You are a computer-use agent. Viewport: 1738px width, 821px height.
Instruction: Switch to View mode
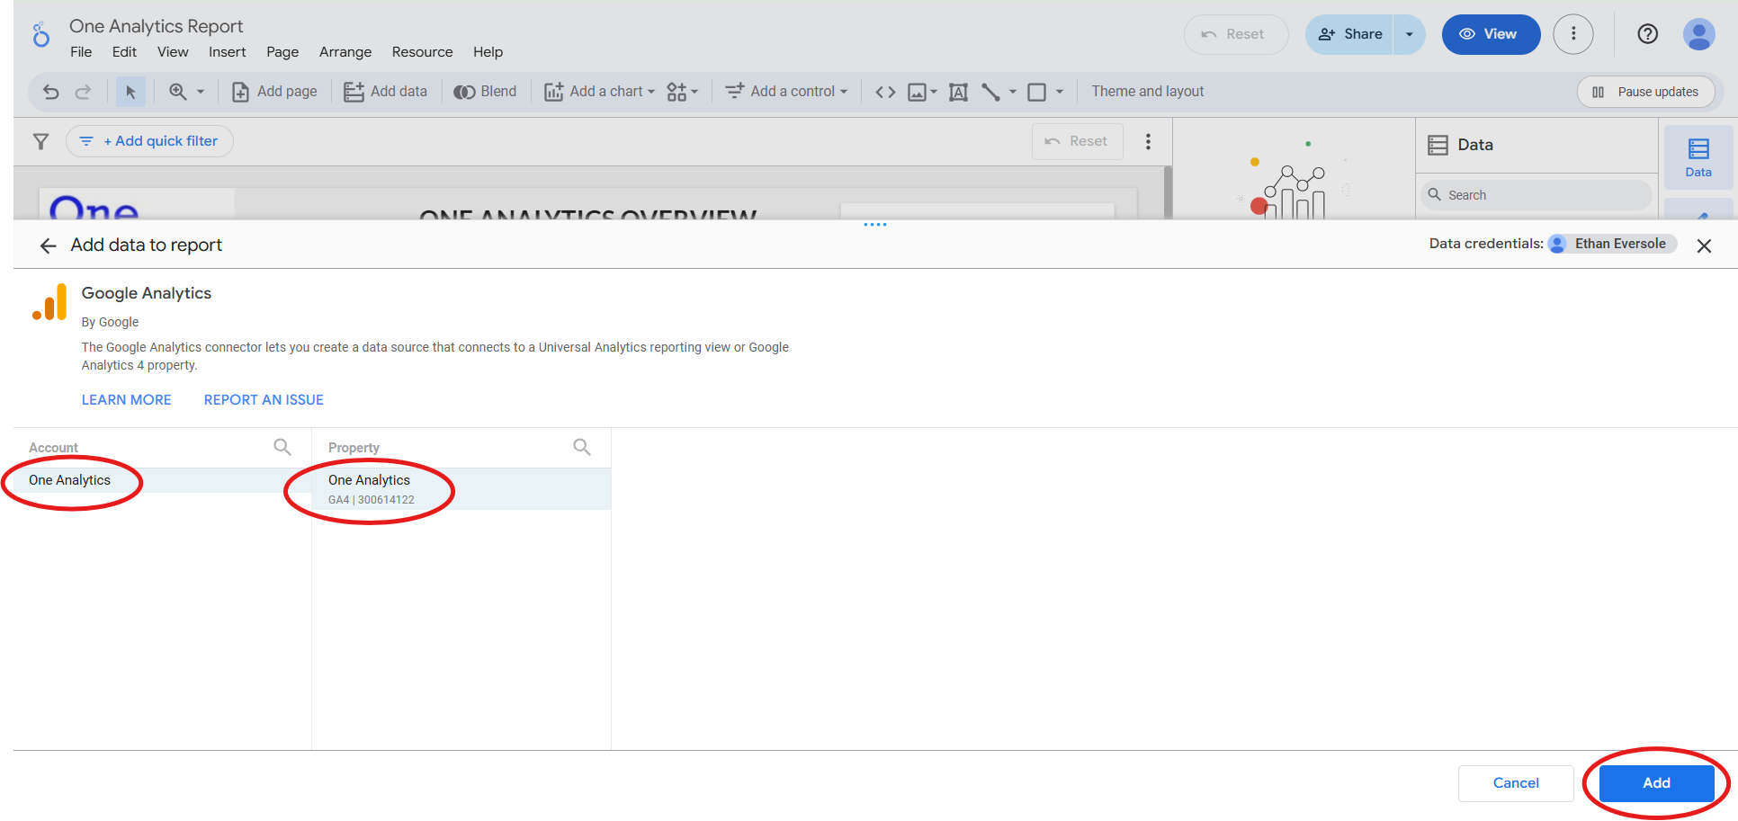point(1491,34)
